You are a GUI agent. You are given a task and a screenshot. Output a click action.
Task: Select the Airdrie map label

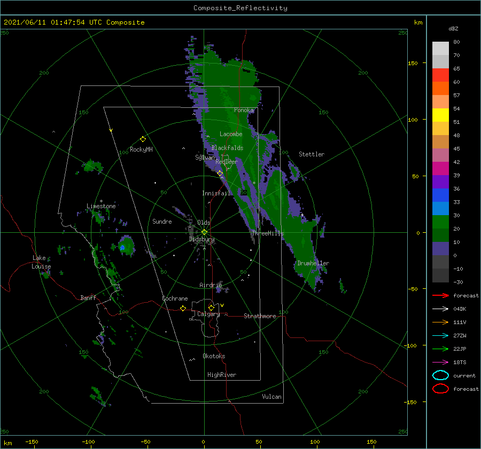[x=211, y=285]
